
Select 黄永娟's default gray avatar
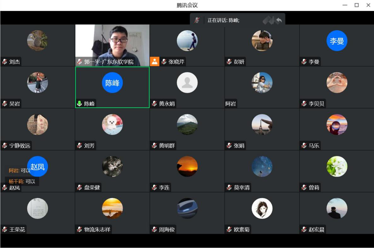point(187,83)
